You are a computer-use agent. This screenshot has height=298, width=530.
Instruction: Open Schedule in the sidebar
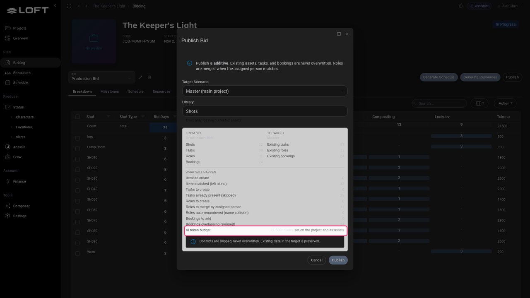(30, 83)
